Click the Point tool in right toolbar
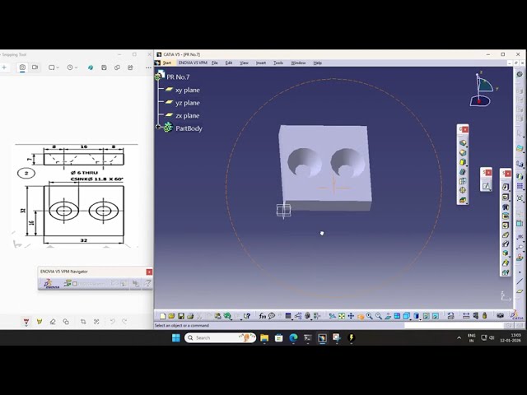The width and height of the screenshot is (527, 395). 520,272
